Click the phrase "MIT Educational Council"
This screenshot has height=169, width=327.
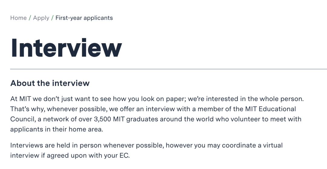coord(266,109)
